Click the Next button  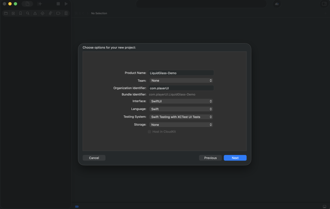pos(235,158)
